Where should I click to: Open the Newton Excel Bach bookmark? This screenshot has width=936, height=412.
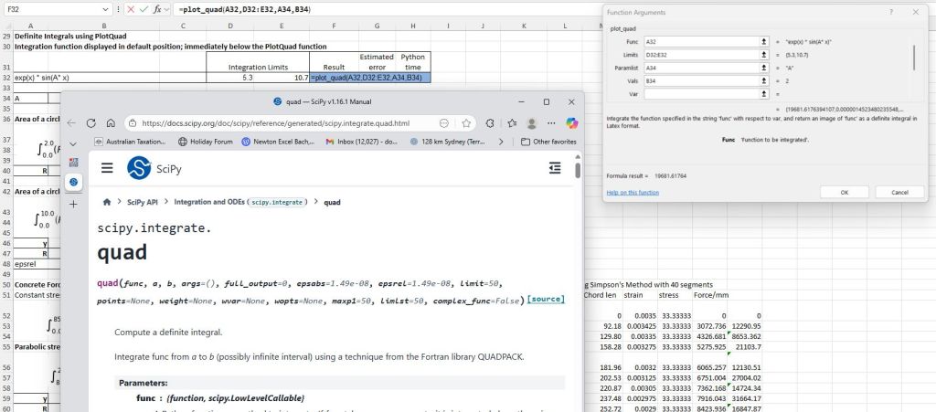pos(277,142)
